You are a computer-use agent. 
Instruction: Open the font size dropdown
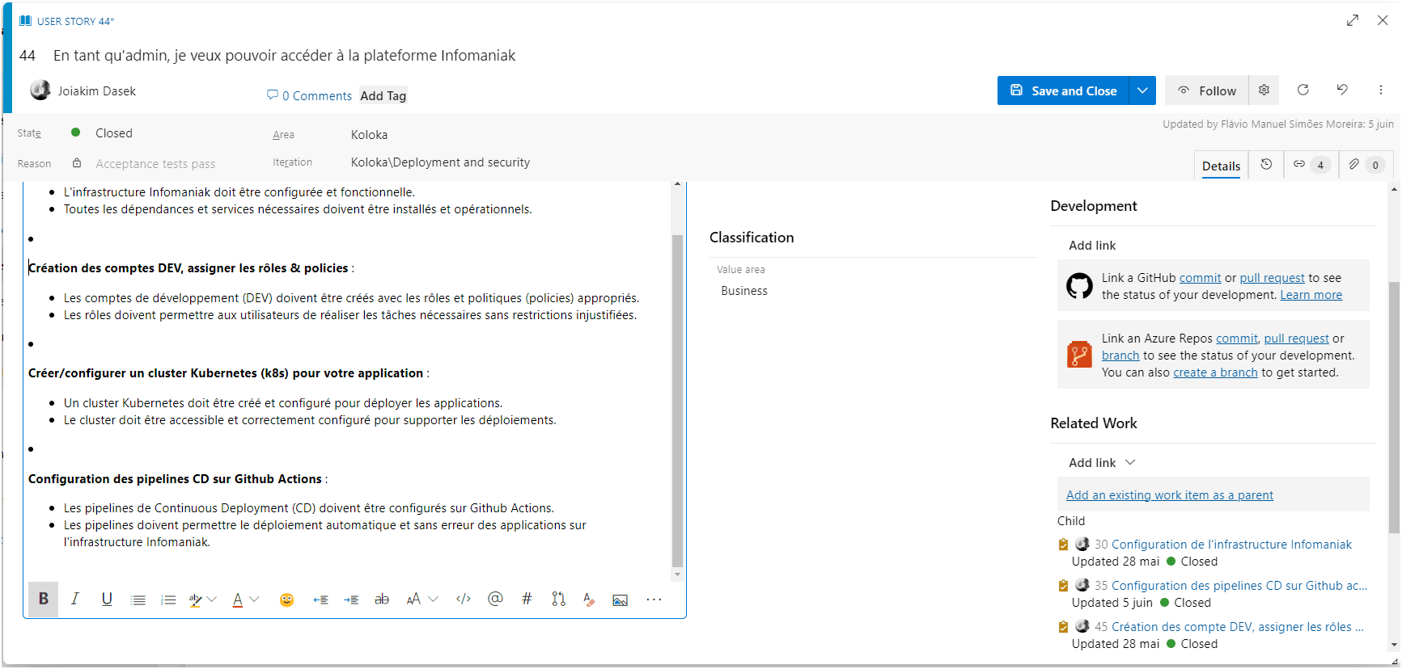tap(421, 600)
